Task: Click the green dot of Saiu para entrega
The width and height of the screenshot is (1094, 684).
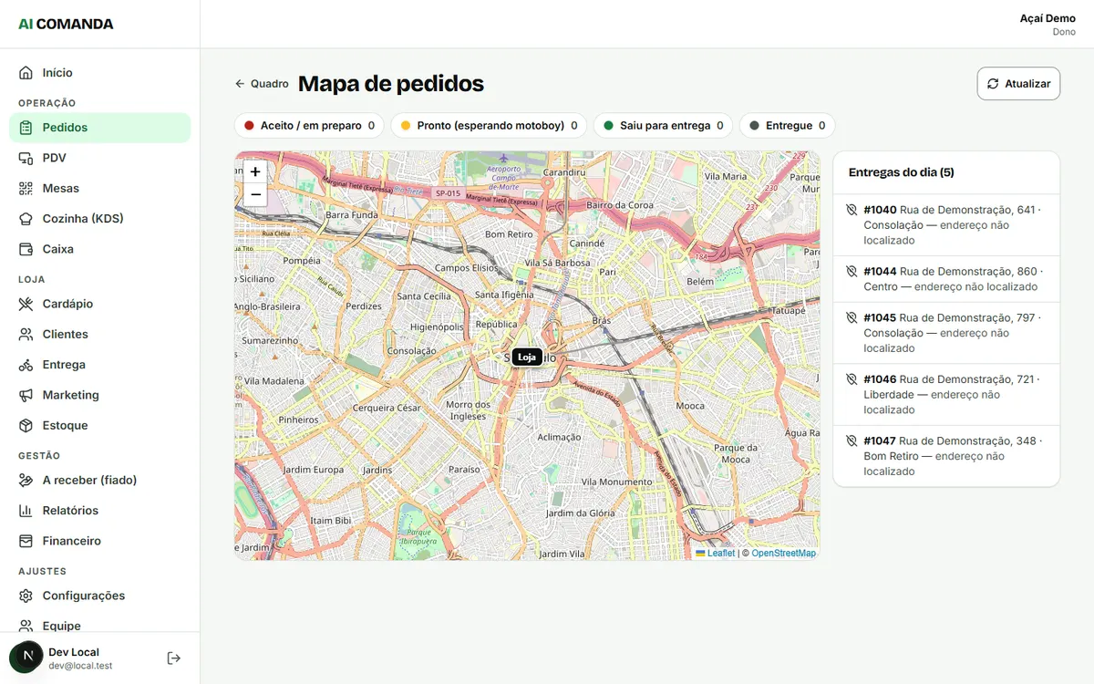Action: [608, 126]
